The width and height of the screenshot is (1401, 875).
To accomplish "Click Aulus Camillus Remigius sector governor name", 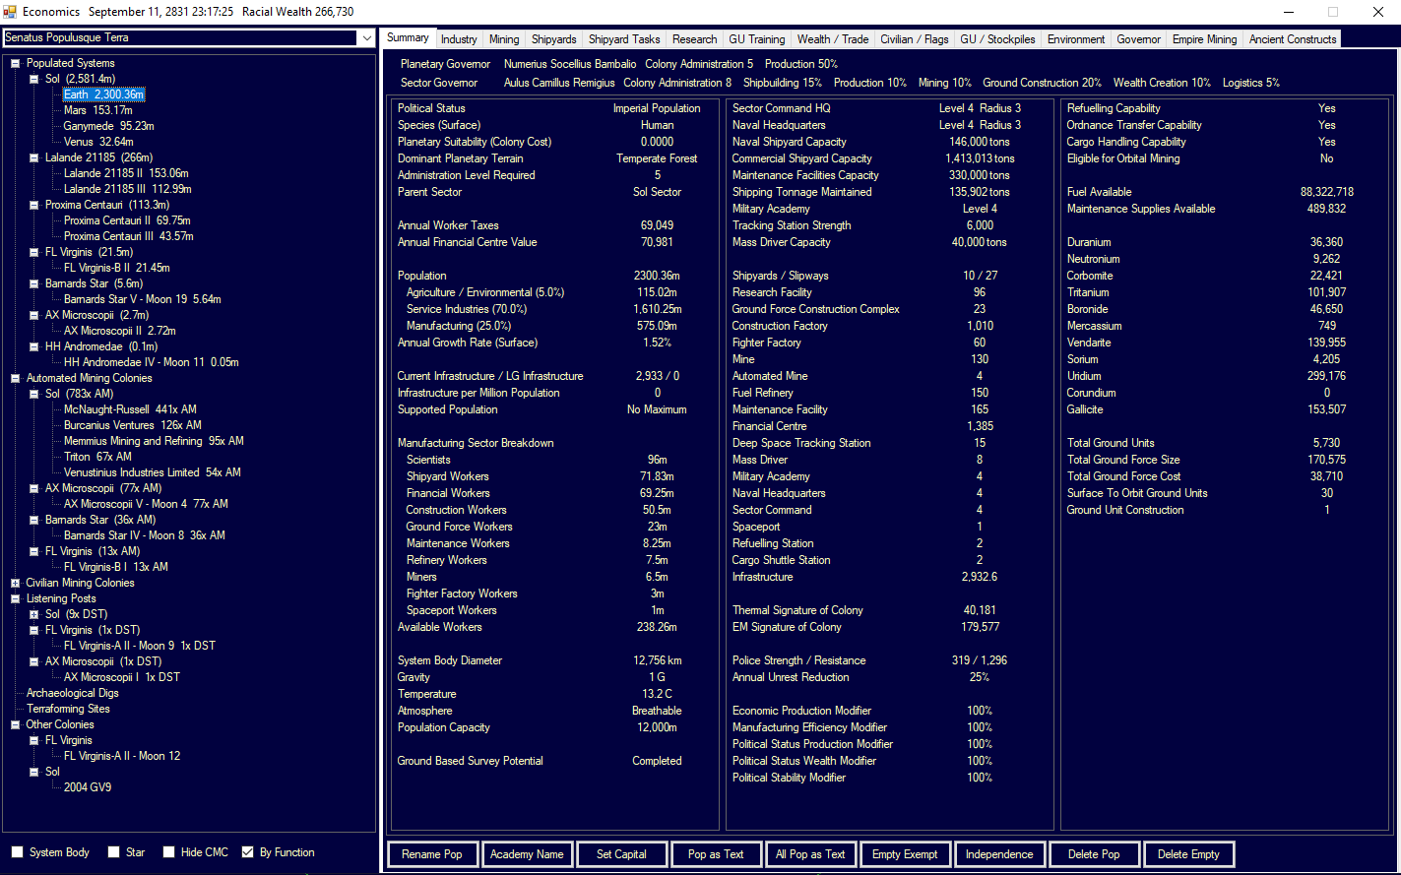I will (x=559, y=83).
